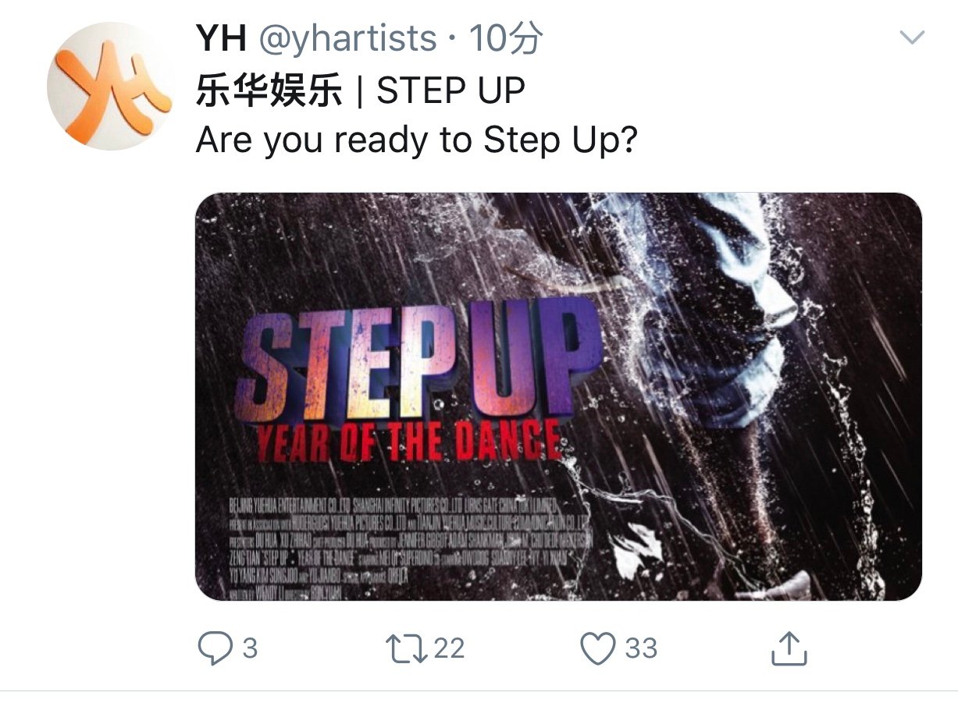Viewport: 958px width, 710px height.
Task: Click the purple STEP UP title on poster
Action: [422, 360]
